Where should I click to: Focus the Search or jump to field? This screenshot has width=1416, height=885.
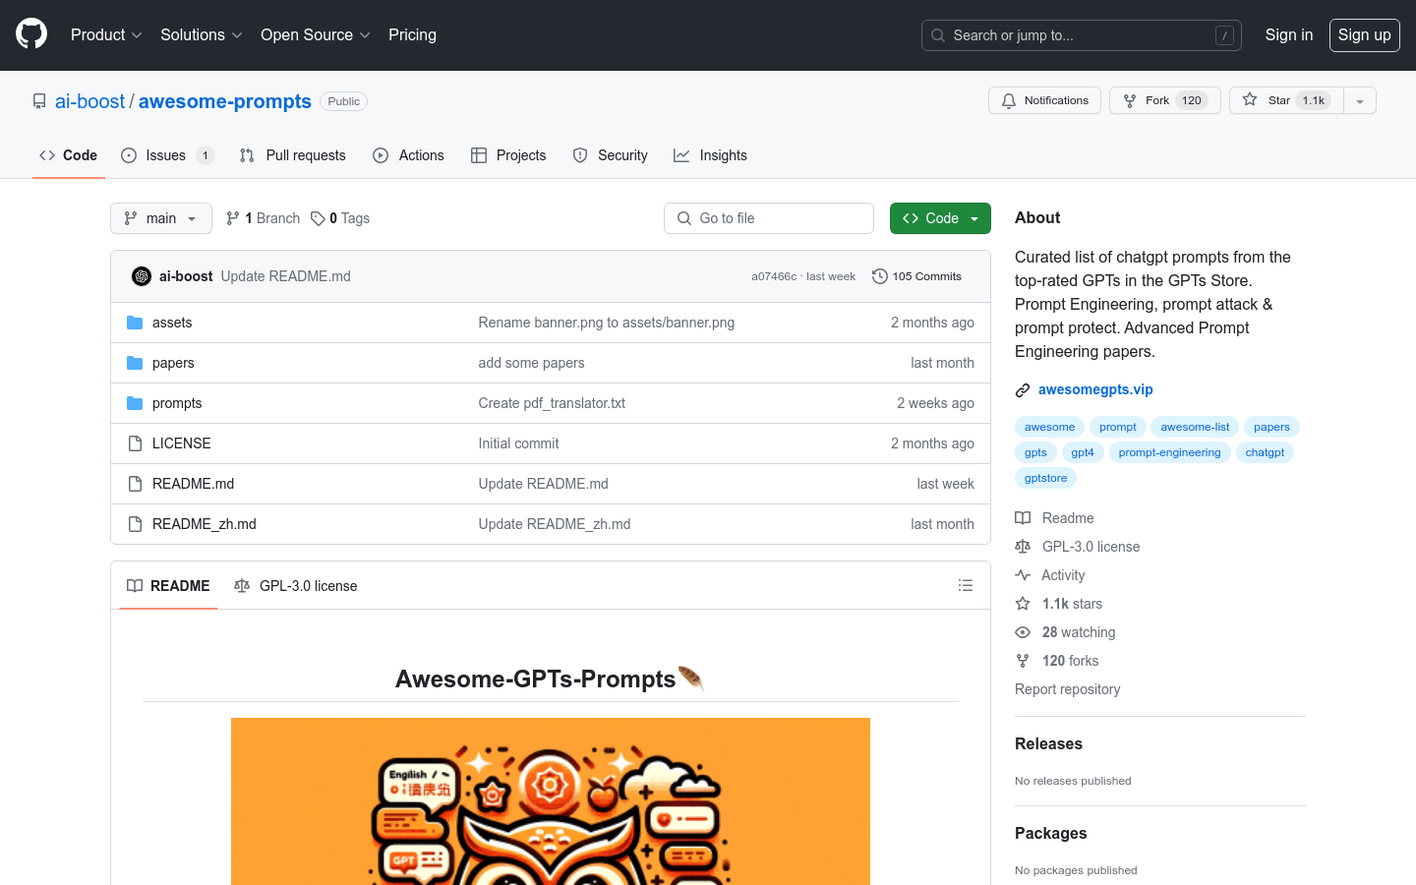tap(1082, 35)
